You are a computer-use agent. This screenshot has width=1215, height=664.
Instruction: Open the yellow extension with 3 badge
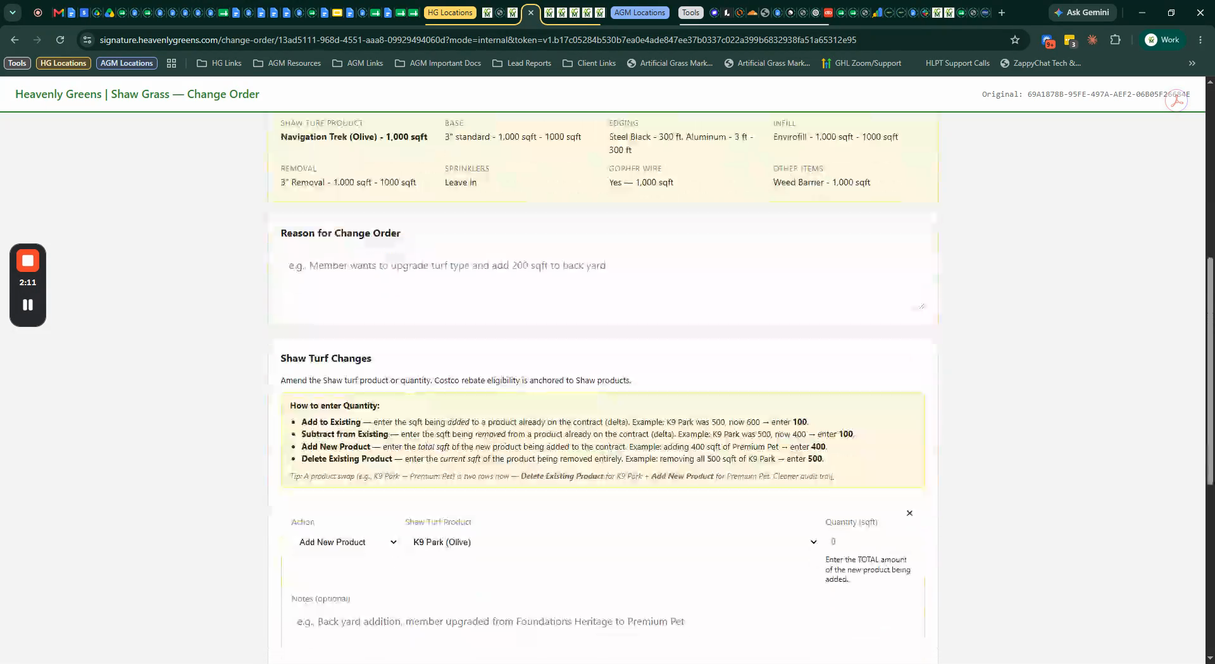[1070, 40]
